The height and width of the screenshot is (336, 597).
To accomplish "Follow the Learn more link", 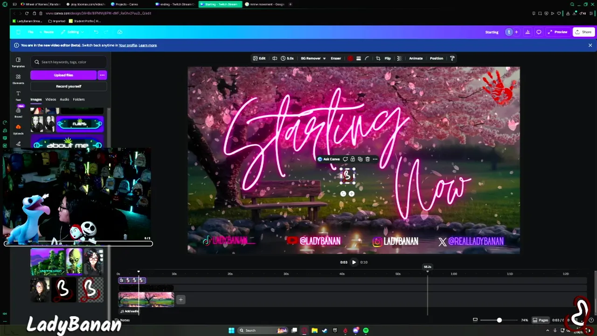I will click(147, 45).
